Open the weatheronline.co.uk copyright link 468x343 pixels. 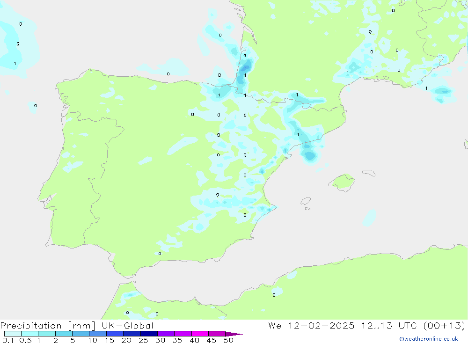(429, 339)
